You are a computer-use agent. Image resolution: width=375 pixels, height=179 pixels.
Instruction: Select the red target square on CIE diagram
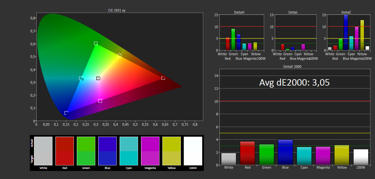click(x=163, y=78)
